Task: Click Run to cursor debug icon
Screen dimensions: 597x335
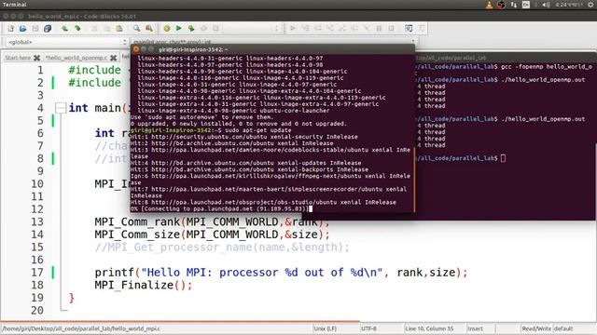Action: pyautogui.click(x=305, y=29)
